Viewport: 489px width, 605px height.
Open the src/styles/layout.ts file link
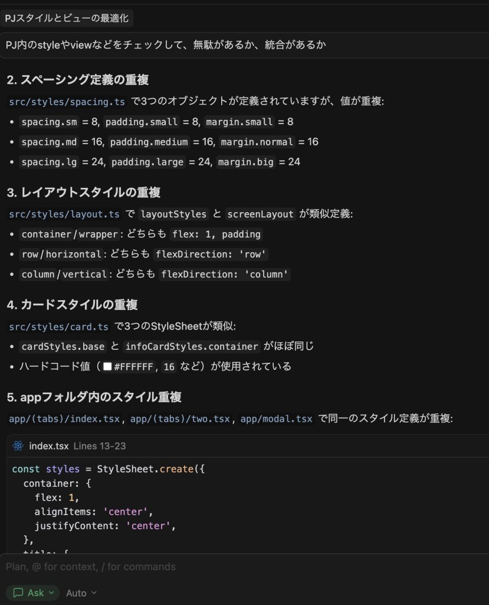click(64, 214)
